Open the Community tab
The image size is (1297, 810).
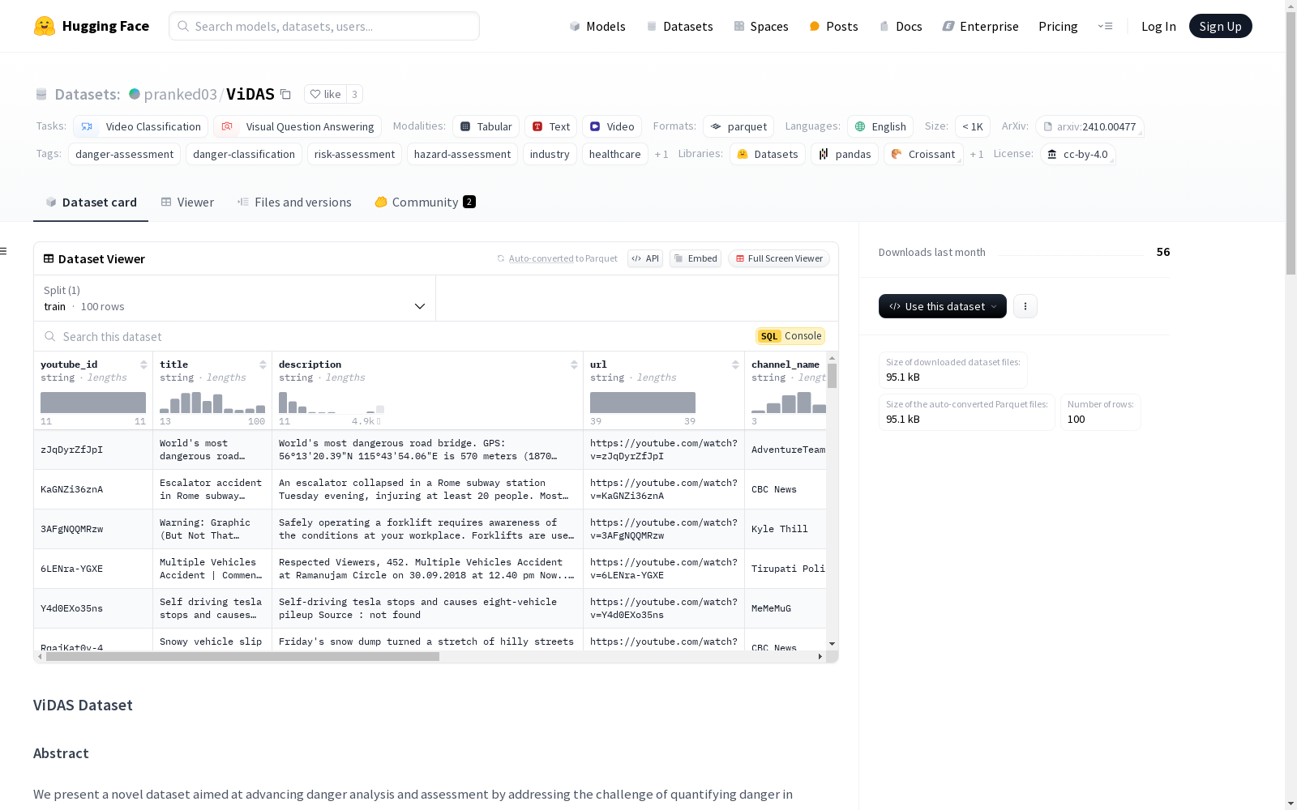pyautogui.click(x=425, y=202)
